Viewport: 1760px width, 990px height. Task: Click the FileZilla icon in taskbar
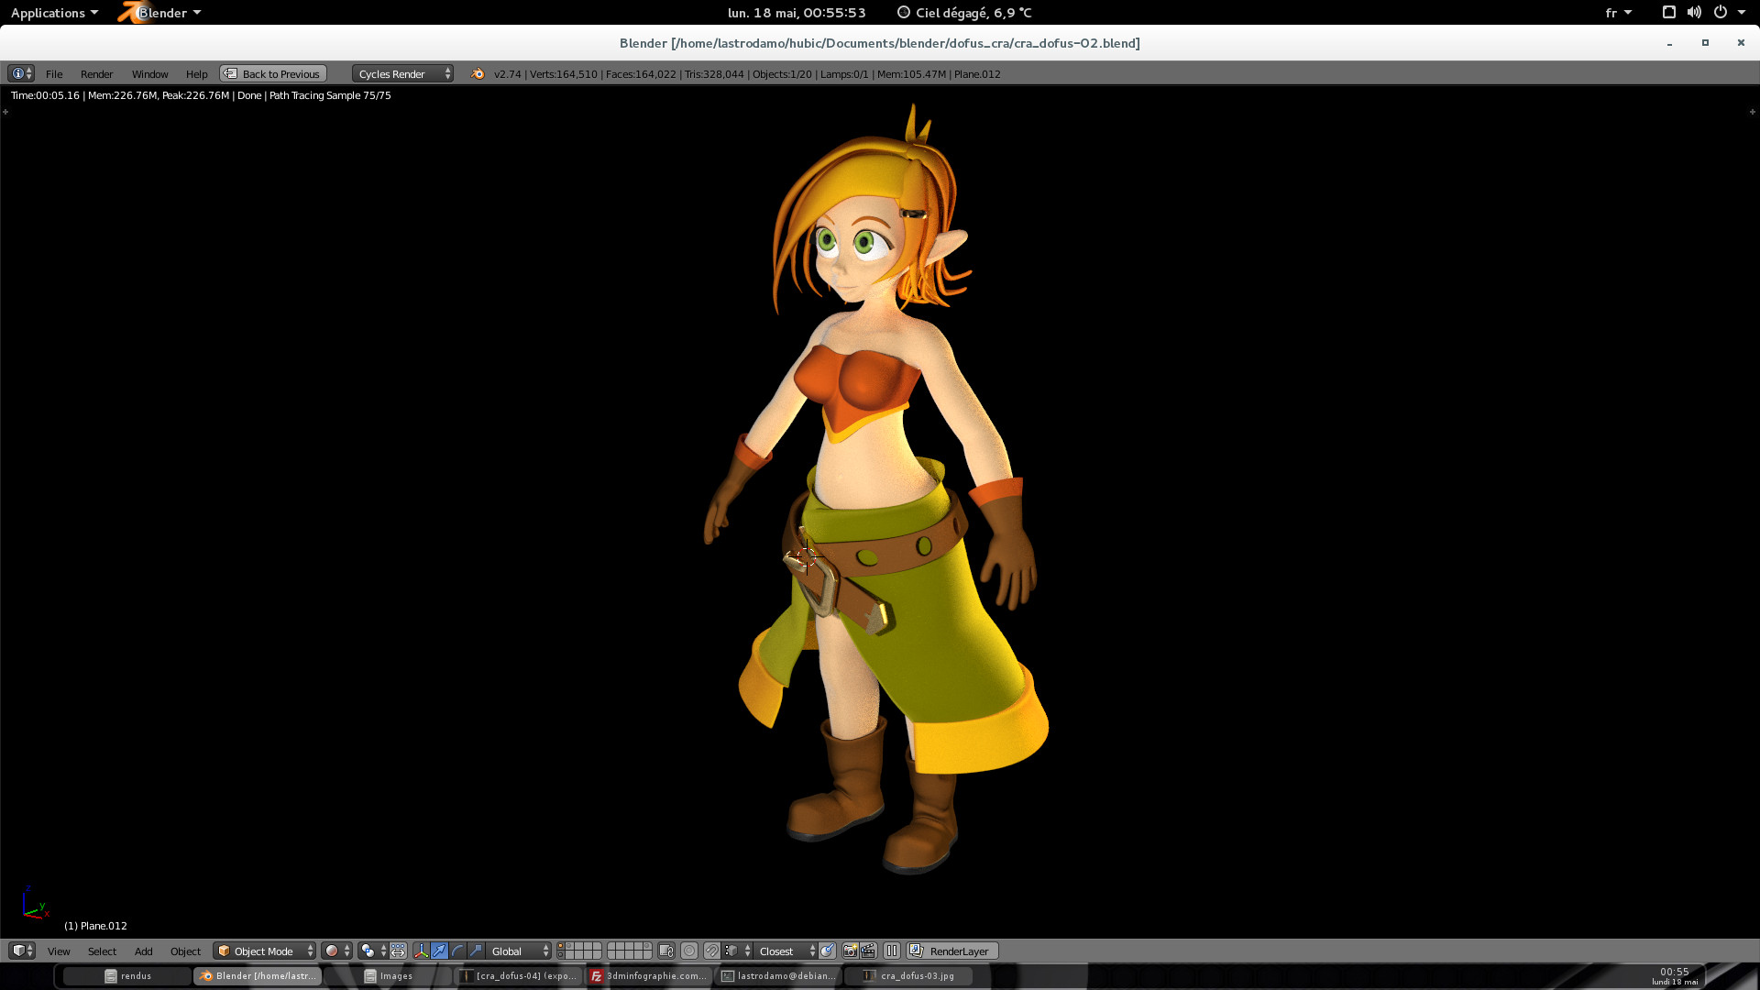596,976
